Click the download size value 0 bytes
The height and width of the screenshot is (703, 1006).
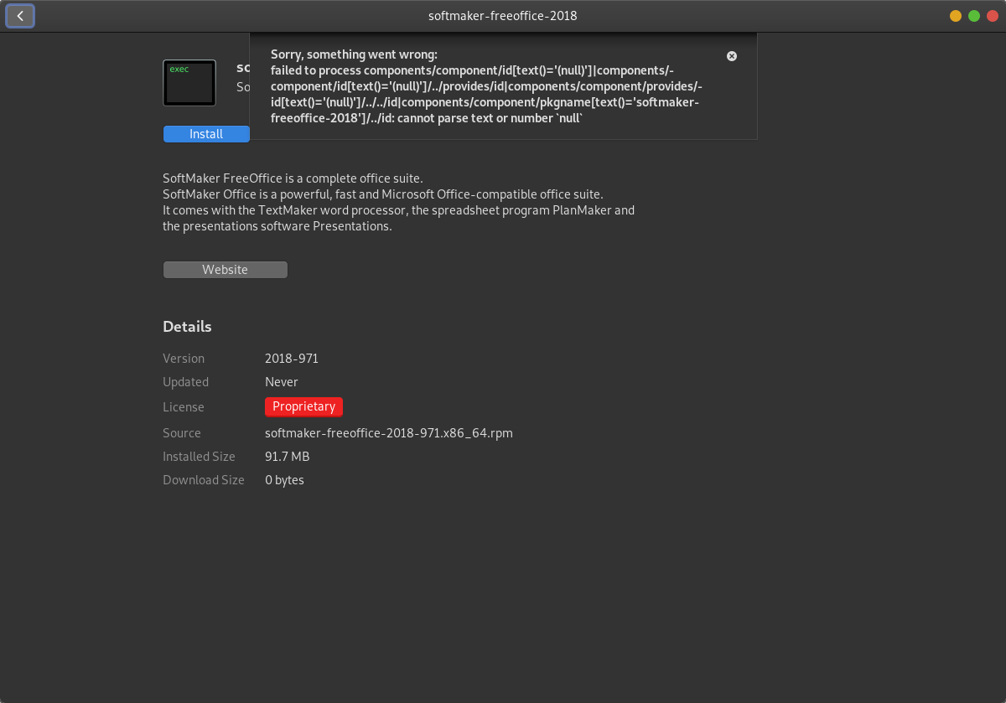pyautogui.click(x=284, y=480)
